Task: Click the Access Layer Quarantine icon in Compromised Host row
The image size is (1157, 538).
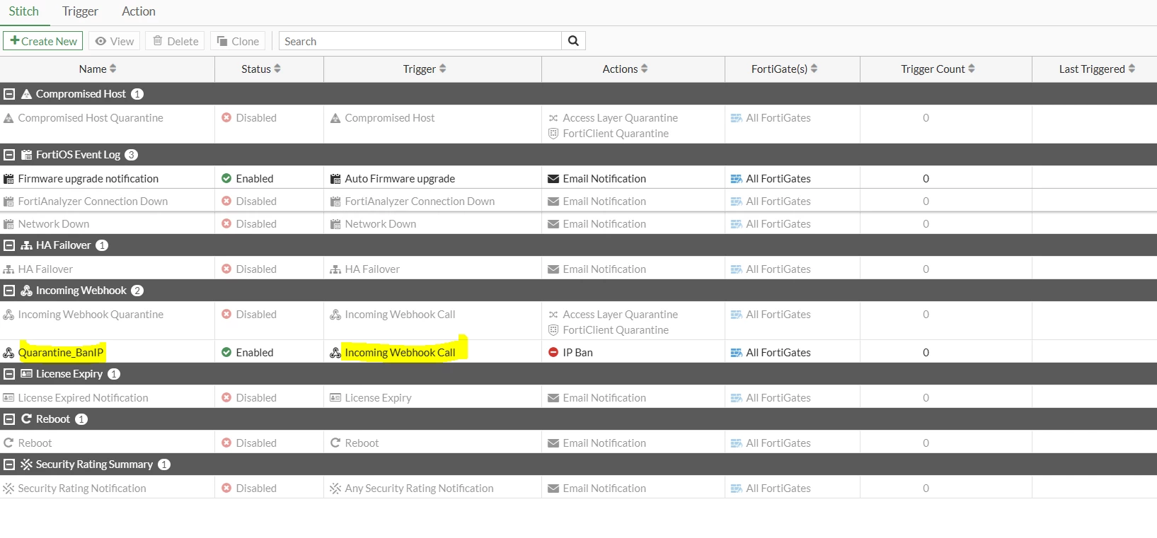Action: click(x=553, y=118)
